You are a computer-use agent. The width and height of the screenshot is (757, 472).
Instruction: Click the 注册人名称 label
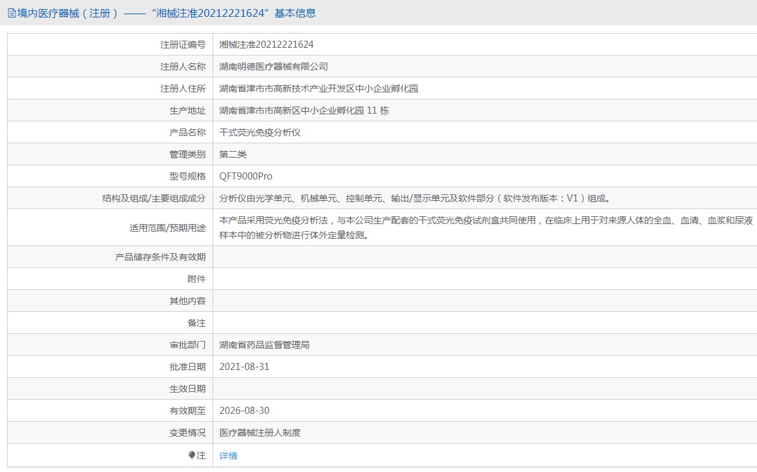pyautogui.click(x=183, y=67)
